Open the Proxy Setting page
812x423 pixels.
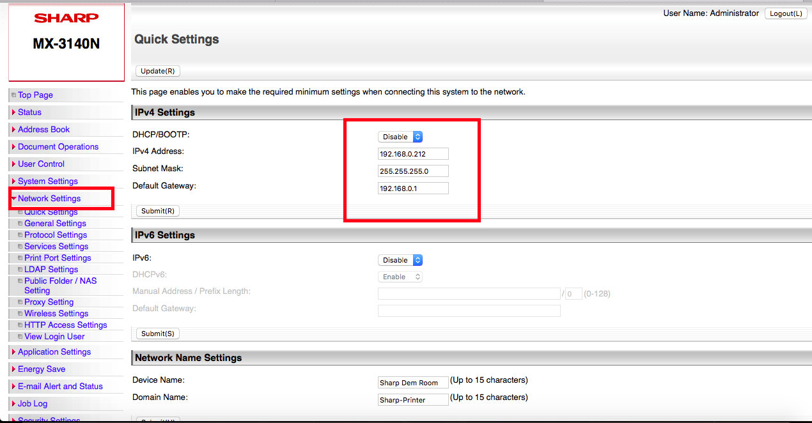click(49, 302)
